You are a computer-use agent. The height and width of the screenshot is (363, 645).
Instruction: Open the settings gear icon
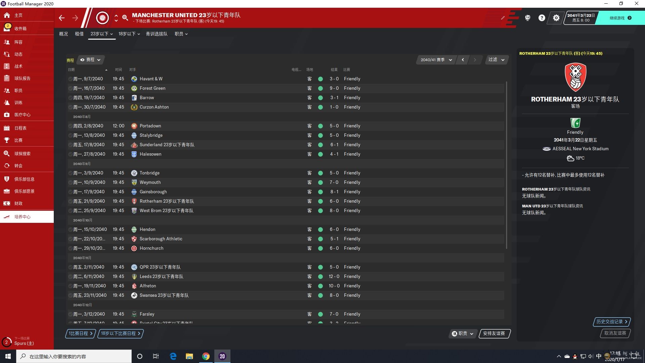556,18
